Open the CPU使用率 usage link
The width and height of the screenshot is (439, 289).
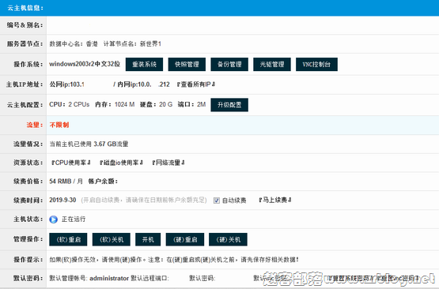coord(71,163)
